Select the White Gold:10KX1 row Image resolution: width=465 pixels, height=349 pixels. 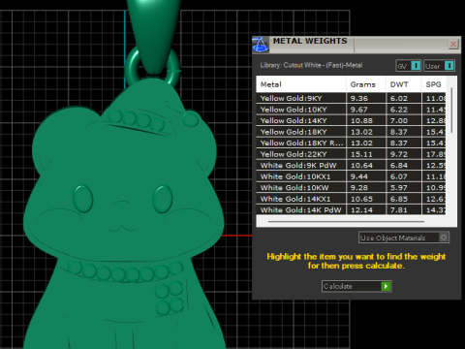point(351,176)
